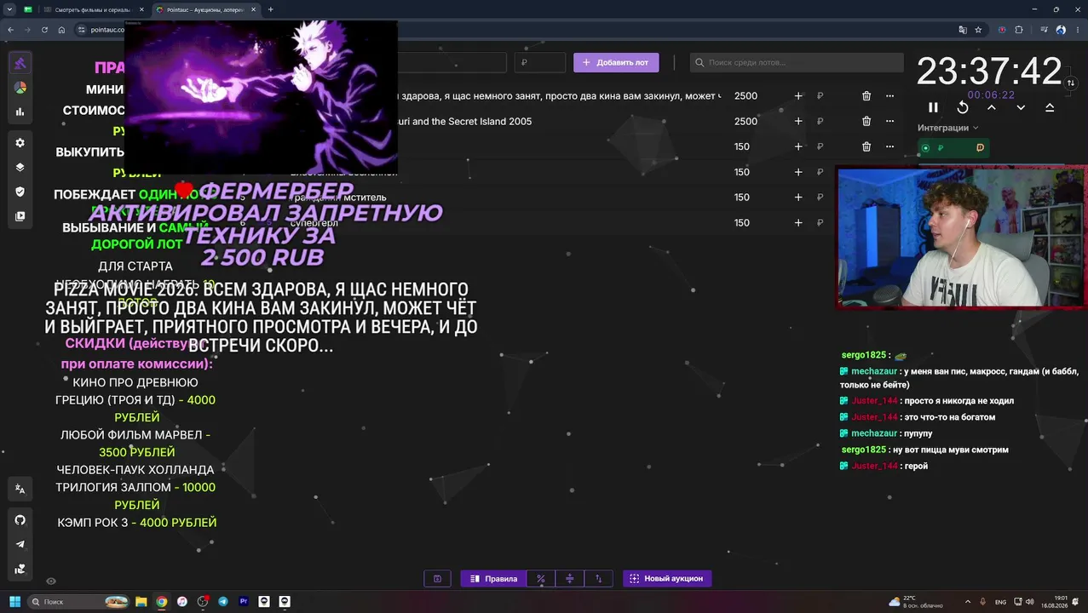Start a Новый аукцион

[x=667, y=578]
